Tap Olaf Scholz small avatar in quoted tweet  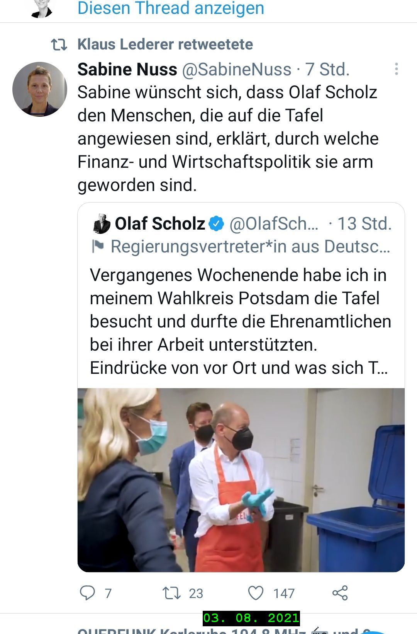(102, 223)
